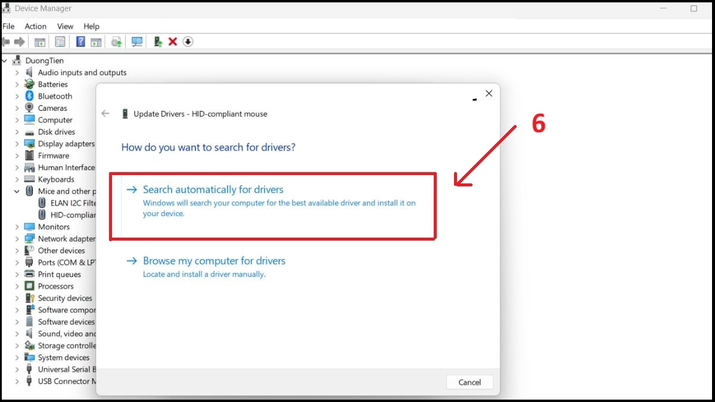Click the printer icon next to Print queues

(x=29, y=275)
